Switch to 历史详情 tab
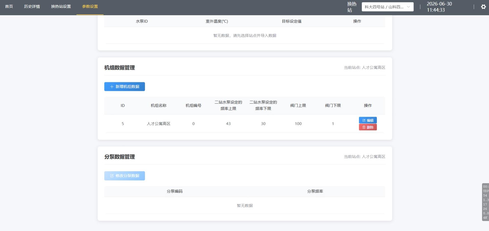489x231 pixels. tap(32, 6)
